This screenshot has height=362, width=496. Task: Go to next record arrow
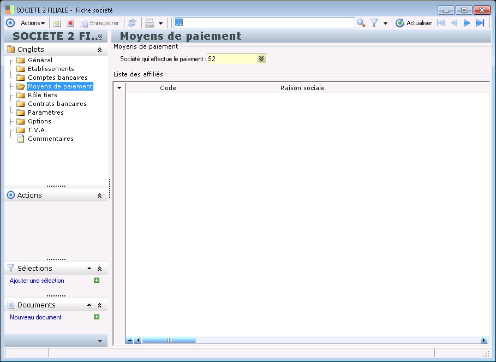point(467,23)
